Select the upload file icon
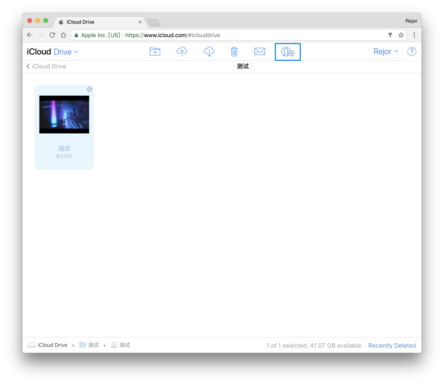444x385 pixels. [182, 51]
